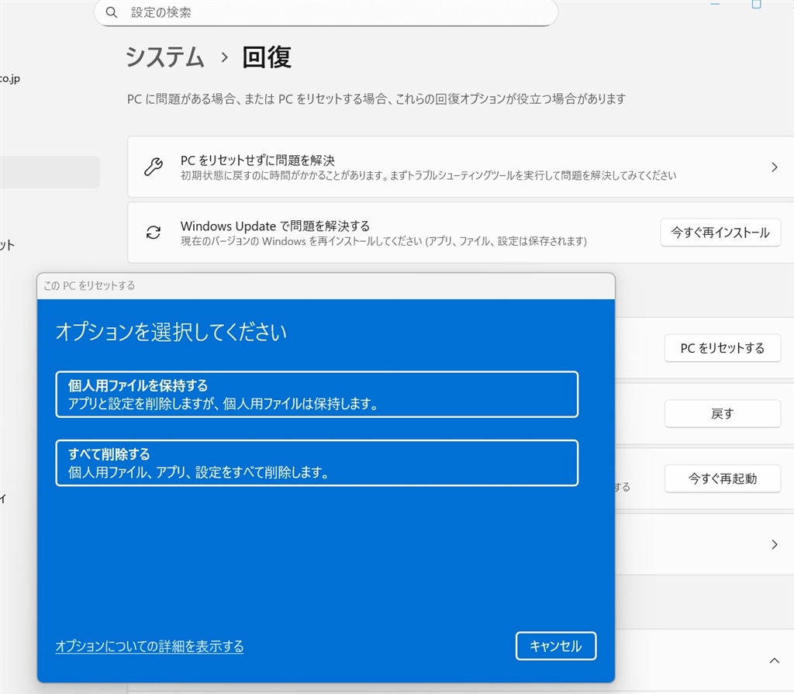Viewport: 794px width, 694px height.
Task: Open オプションについての詳細を表示する link
Action: (x=150, y=646)
